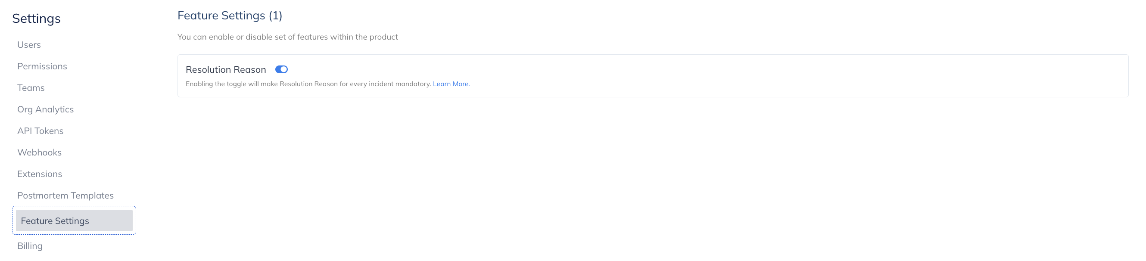Go to Permissions in sidebar
Viewport: 1146px width, 261px height.
[42, 66]
